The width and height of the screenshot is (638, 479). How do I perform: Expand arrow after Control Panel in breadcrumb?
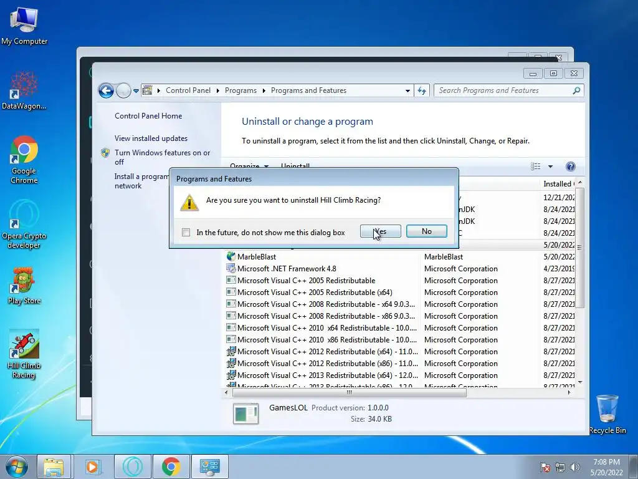[x=217, y=90]
